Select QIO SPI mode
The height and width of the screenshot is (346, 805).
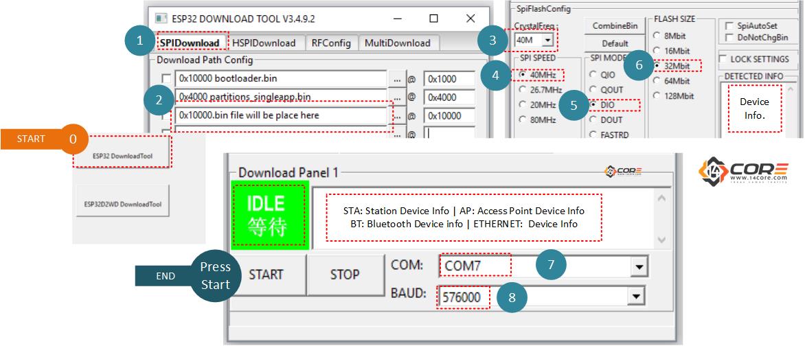593,75
